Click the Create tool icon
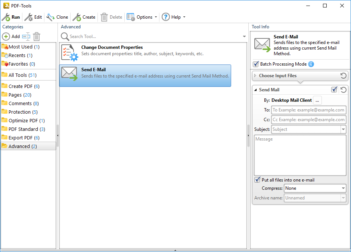Screen dimensions: 351x252 [x=77, y=17]
